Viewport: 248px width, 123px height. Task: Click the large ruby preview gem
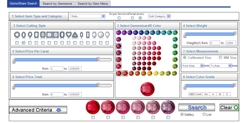click(x=148, y=89)
